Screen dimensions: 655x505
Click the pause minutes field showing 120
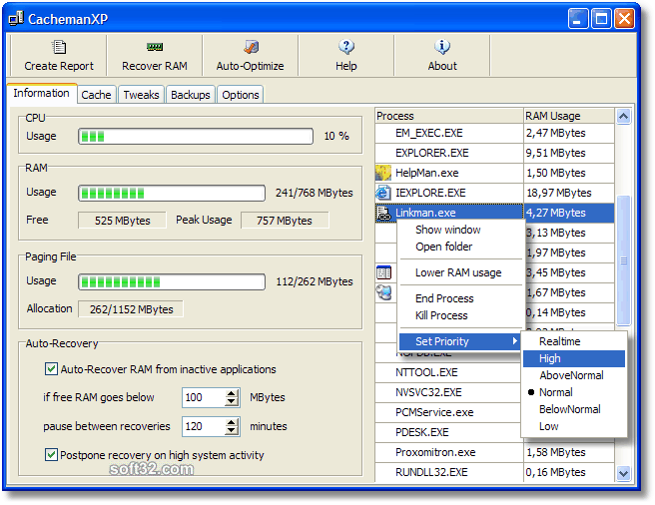tap(204, 426)
